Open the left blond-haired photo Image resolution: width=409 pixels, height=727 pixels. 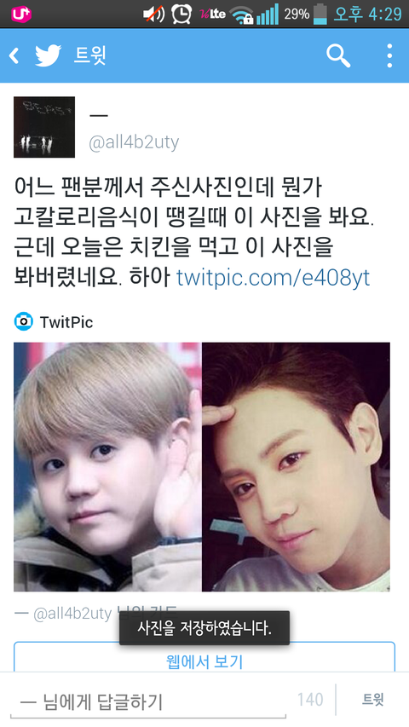[107, 467]
